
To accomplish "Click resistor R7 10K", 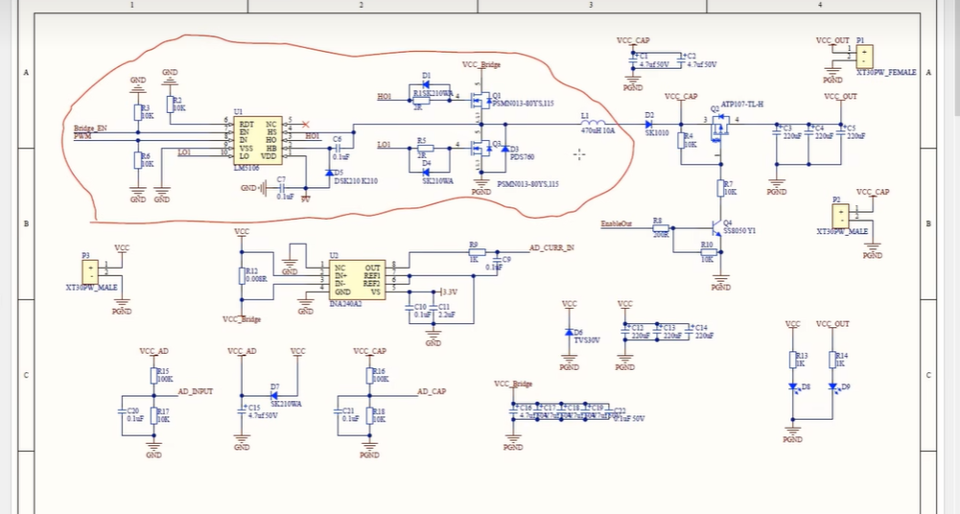I will (x=720, y=188).
